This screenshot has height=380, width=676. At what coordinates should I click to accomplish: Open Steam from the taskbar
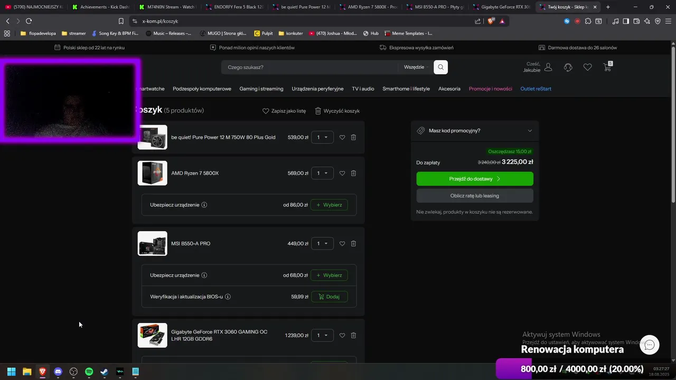coord(104,372)
